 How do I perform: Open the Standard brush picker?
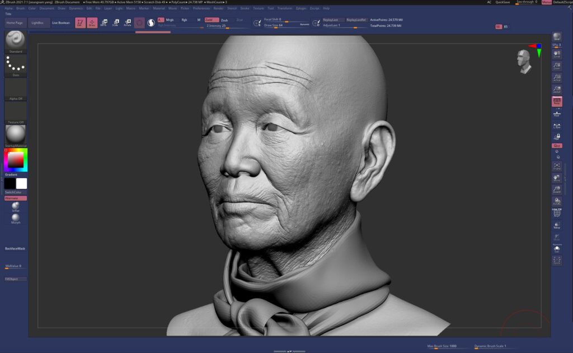click(x=16, y=39)
